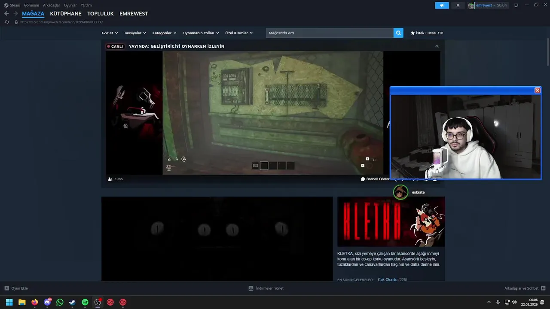The height and width of the screenshot is (309, 550).
Task: Open Spotify from the taskbar
Action: pos(85,302)
